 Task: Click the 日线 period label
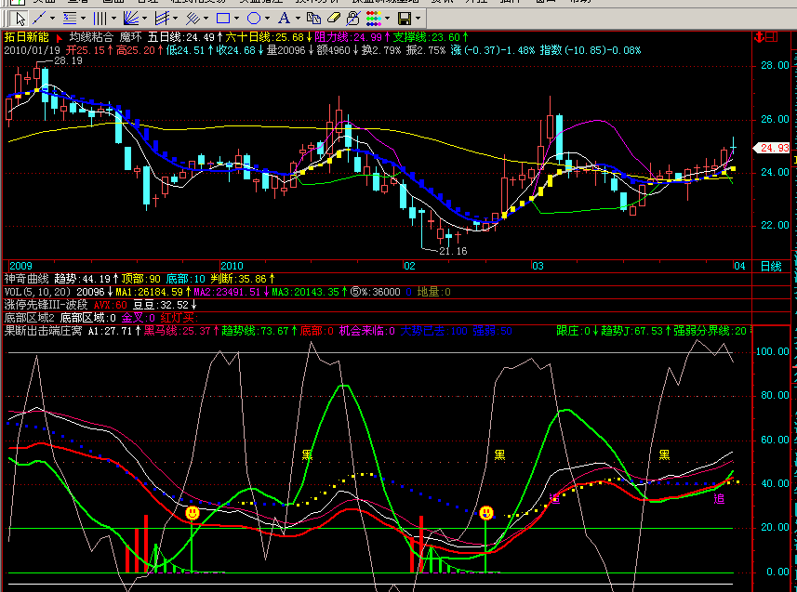tap(771, 267)
